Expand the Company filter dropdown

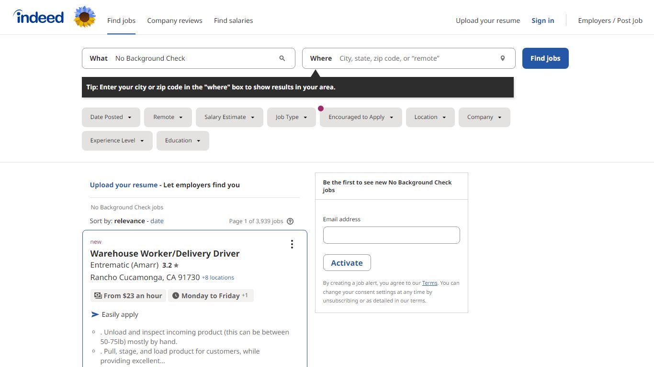485,117
